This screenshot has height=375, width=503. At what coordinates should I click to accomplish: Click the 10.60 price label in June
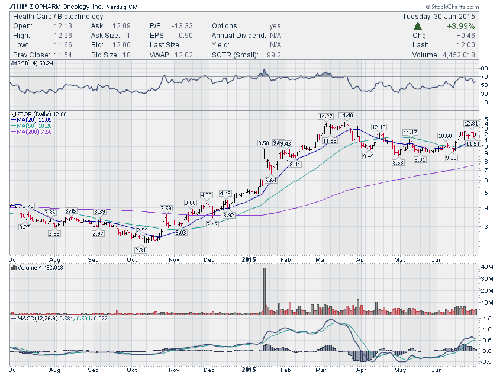pyautogui.click(x=445, y=136)
